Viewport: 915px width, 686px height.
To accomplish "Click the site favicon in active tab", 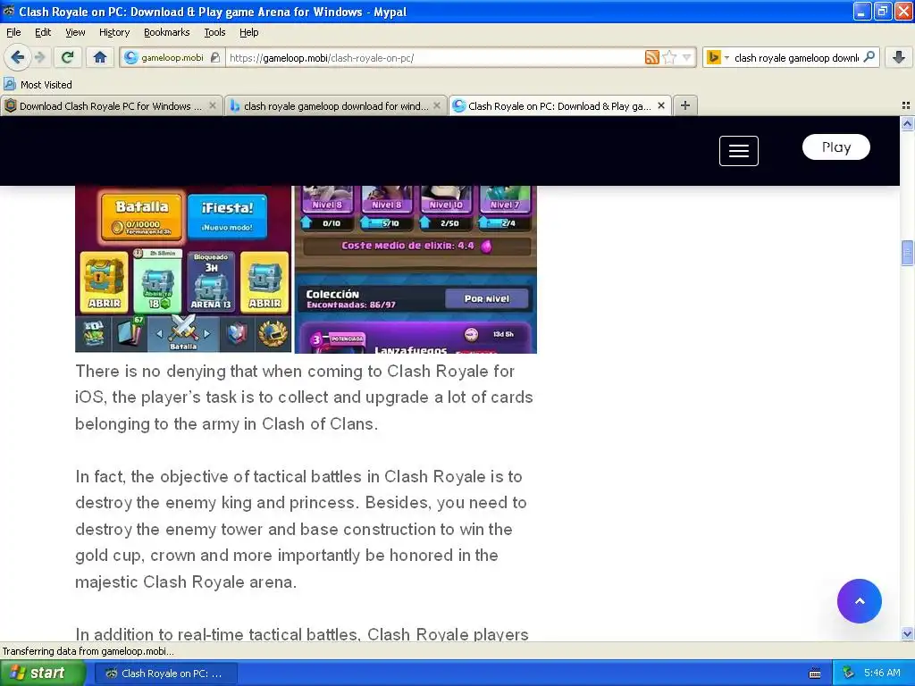I will click(x=459, y=105).
